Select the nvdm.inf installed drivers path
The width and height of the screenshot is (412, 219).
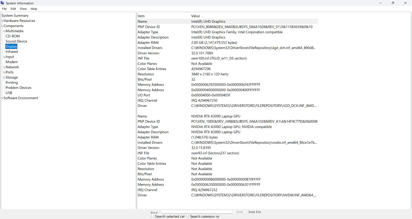tap(254, 142)
